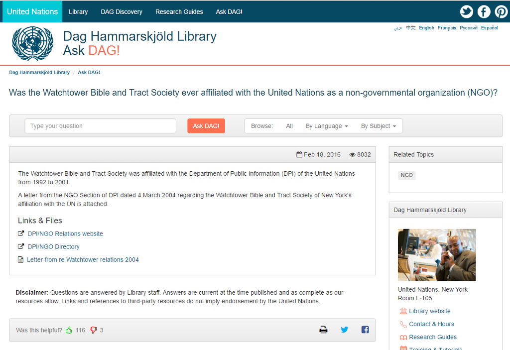This screenshot has height=350, width=510.
Task: Click the thumbs up helpful icon
Action: 69,330
